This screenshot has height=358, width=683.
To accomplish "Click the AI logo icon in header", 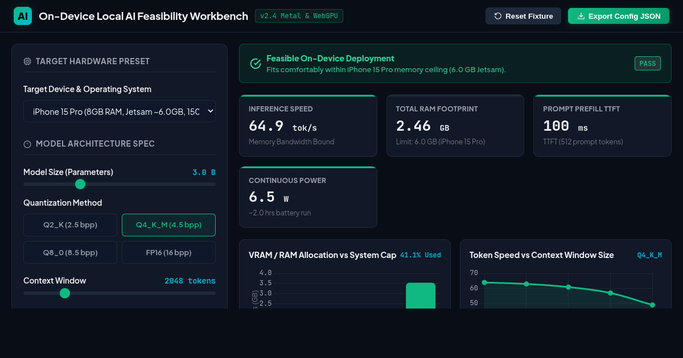I will click(x=23, y=16).
